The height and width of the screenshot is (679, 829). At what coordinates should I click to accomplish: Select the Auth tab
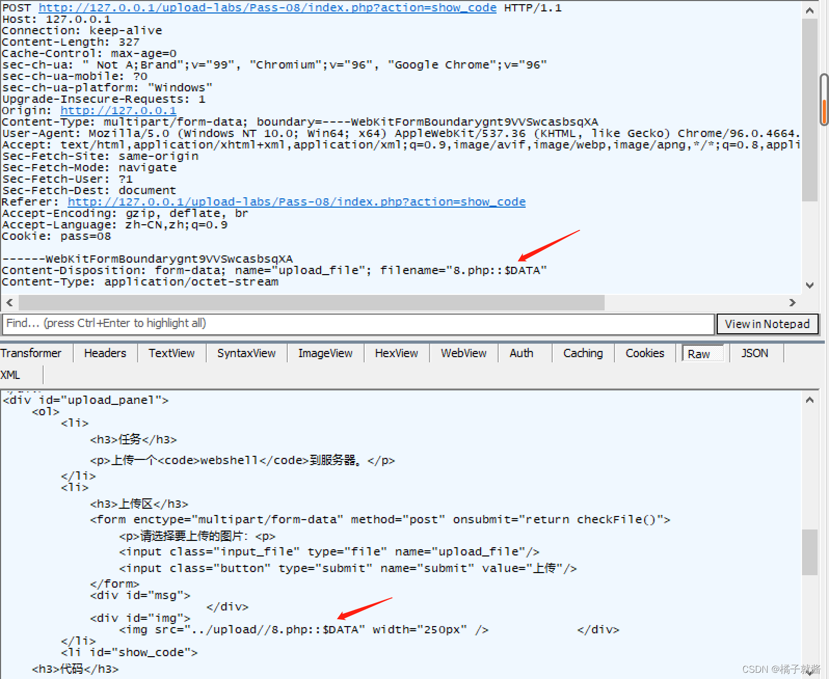522,353
